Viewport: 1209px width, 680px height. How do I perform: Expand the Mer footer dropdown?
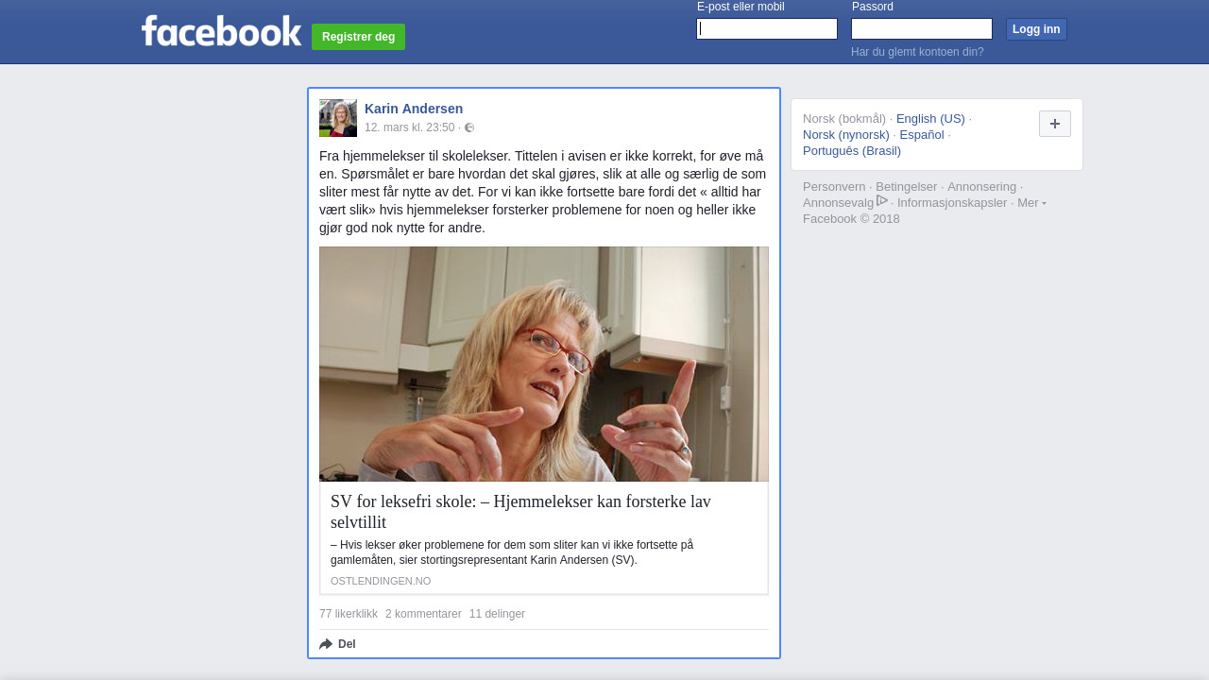(1031, 202)
